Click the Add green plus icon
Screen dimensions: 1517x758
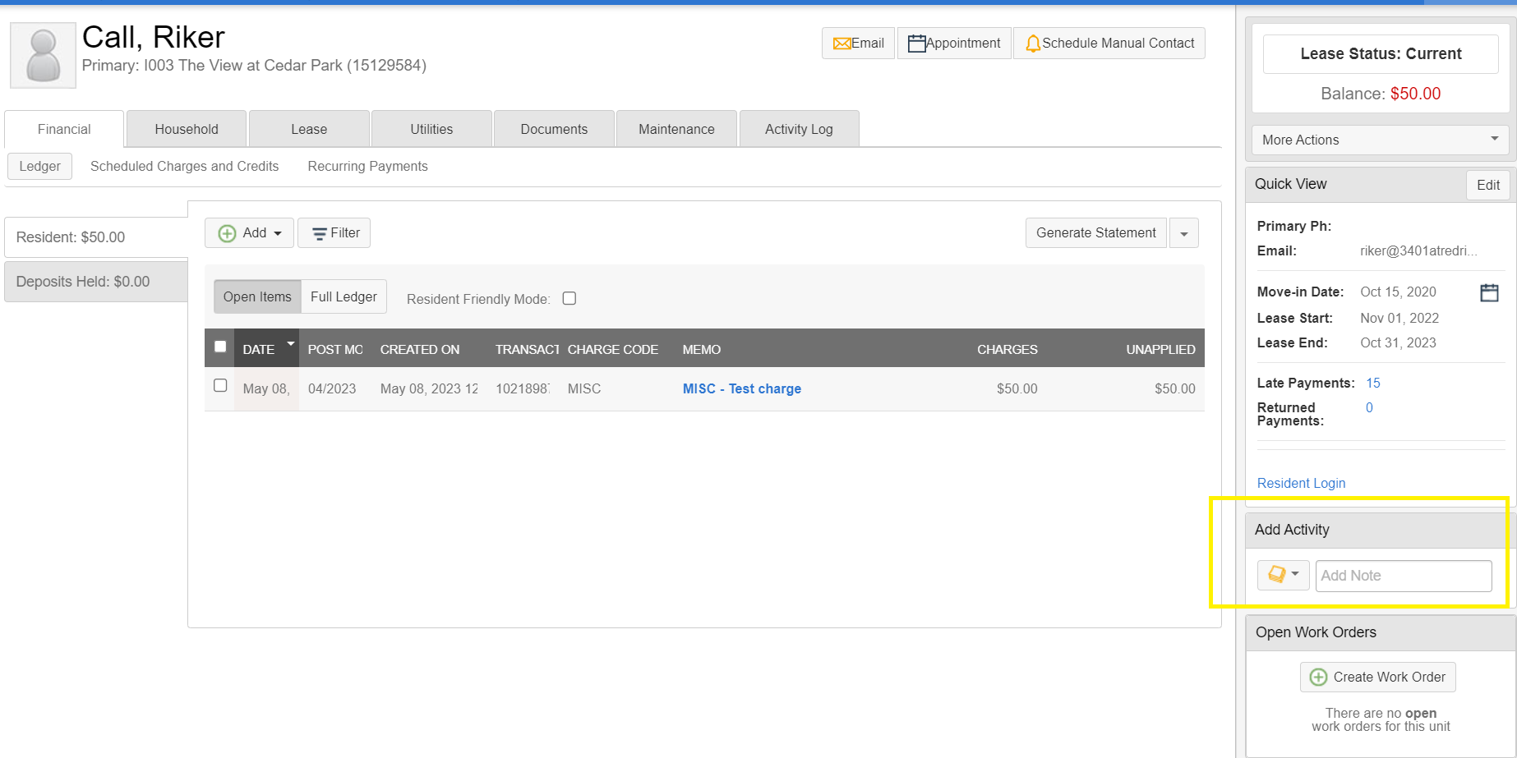pyautogui.click(x=227, y=233)
